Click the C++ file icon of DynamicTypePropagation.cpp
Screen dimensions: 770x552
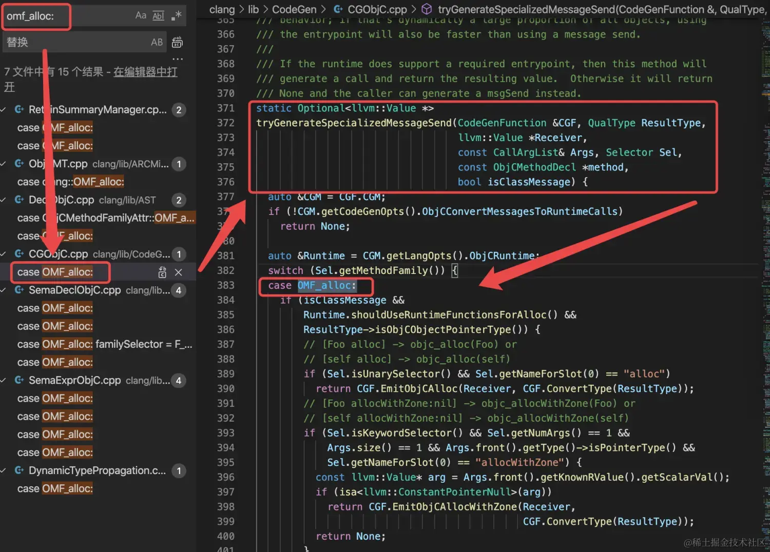pyautogui.click(x=20, y=470)
